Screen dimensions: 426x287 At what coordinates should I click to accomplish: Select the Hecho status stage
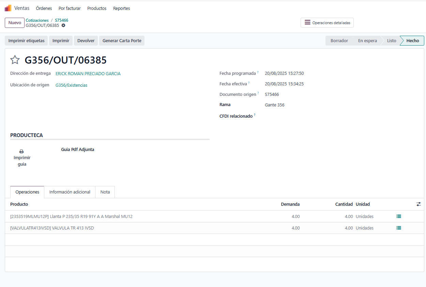pyautogui.click(x=412, y=41)
